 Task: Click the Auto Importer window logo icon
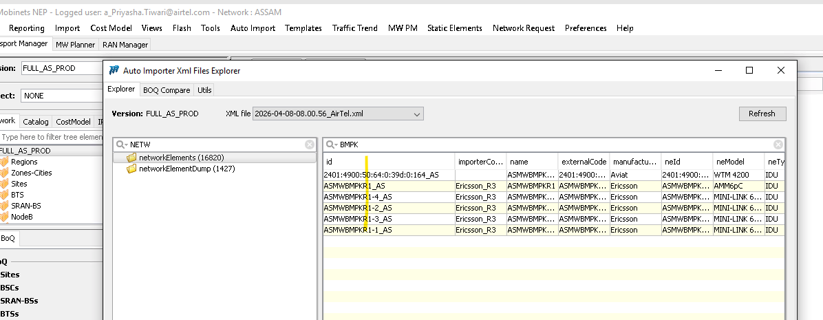114,70
